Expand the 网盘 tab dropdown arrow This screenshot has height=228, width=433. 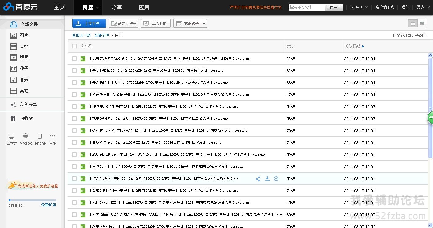[x=97, y=8]
